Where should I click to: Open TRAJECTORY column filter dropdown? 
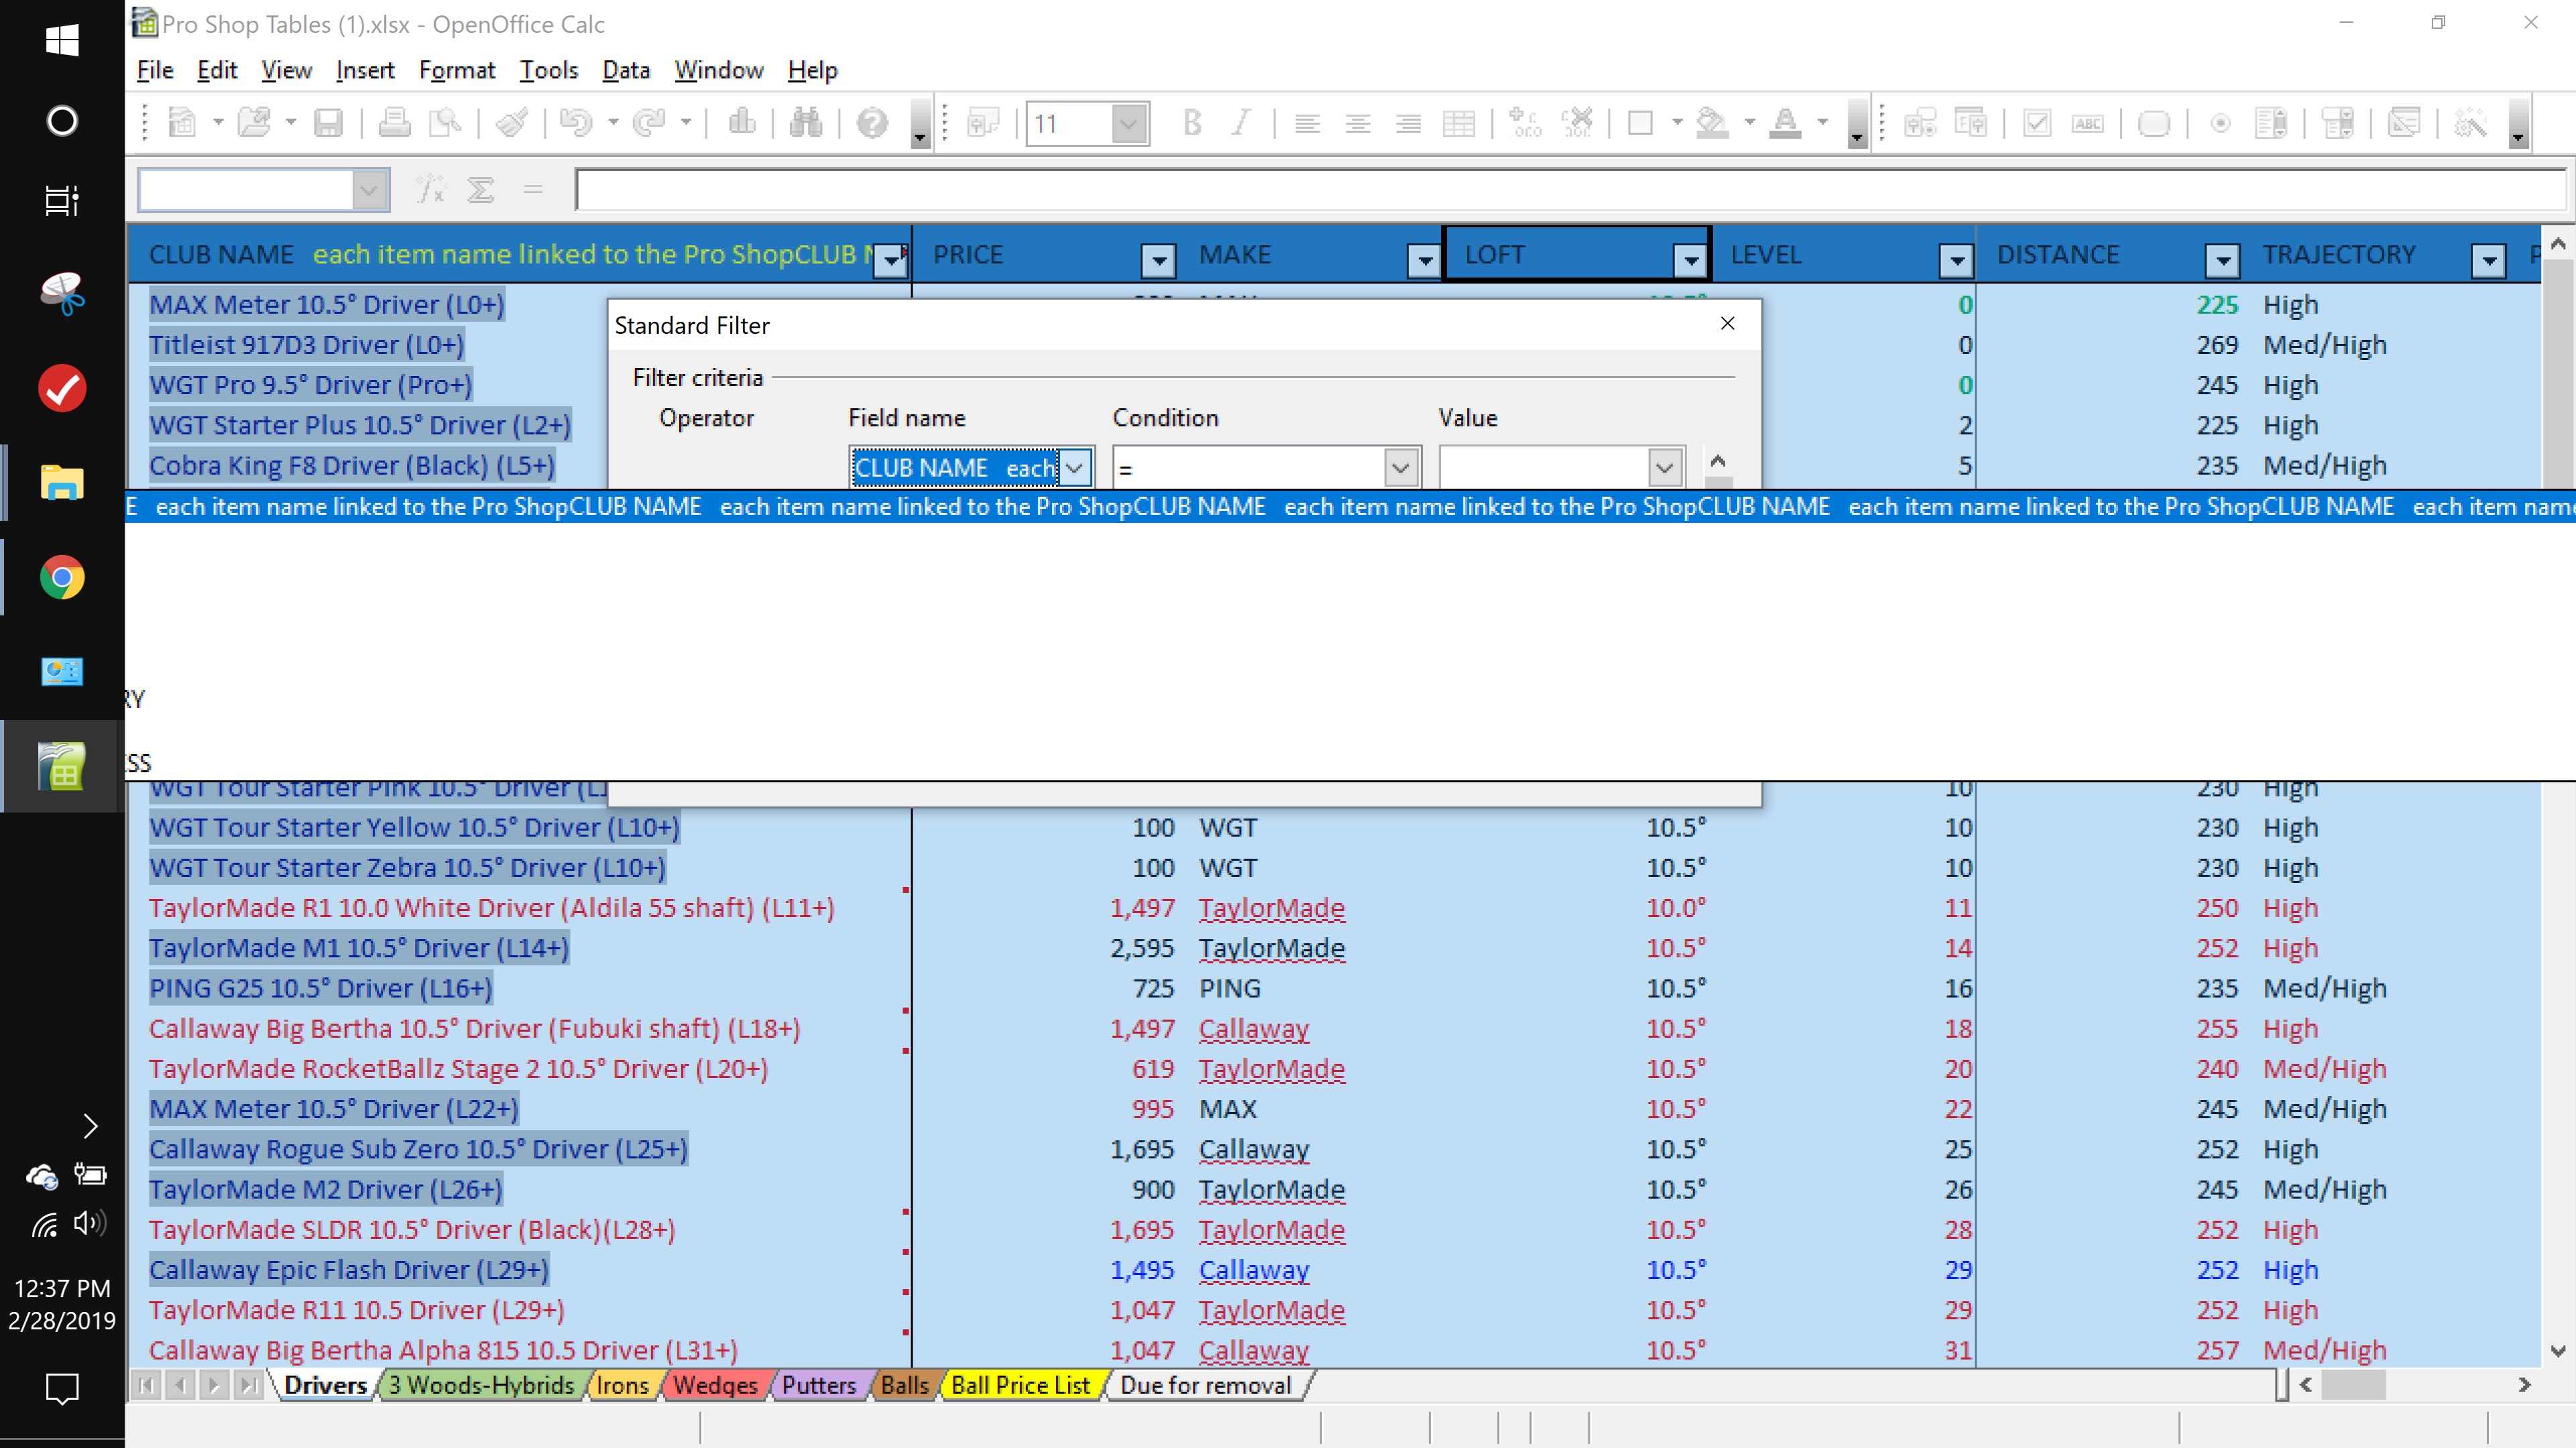(x=2488, y=261)
